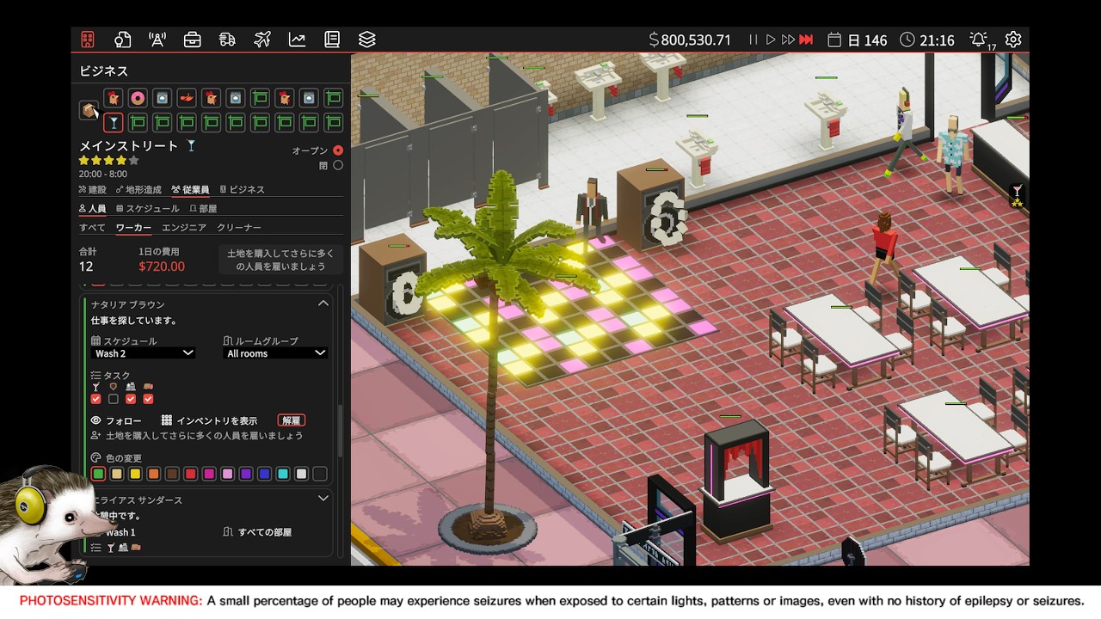The image size is (1101, 619).
Task: Switch to the 地形造成 tab
Action: pyautogui.click(x=138, y=190)
